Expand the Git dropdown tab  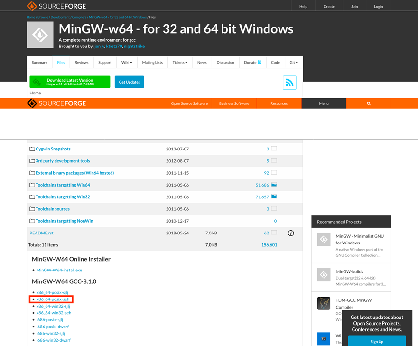[294, 63]
